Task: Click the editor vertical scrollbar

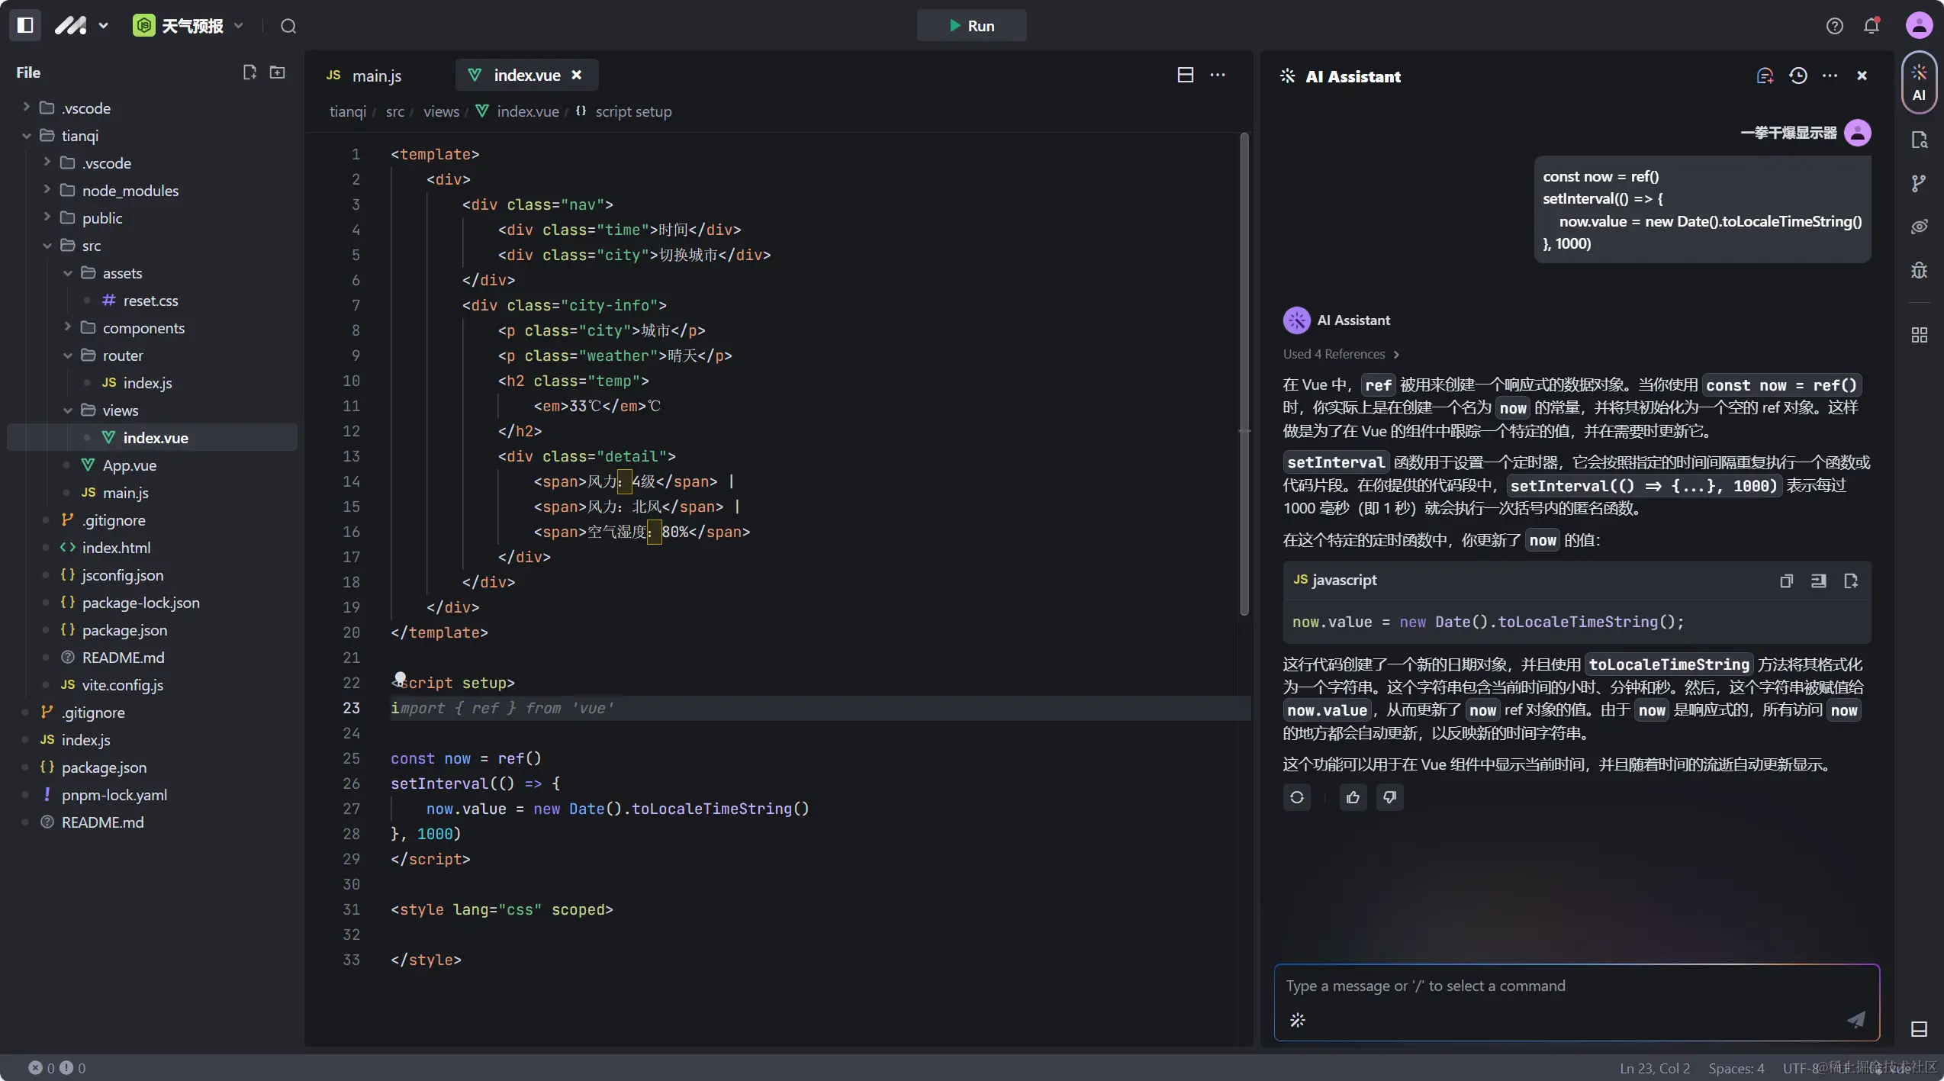Action: 1244,374
